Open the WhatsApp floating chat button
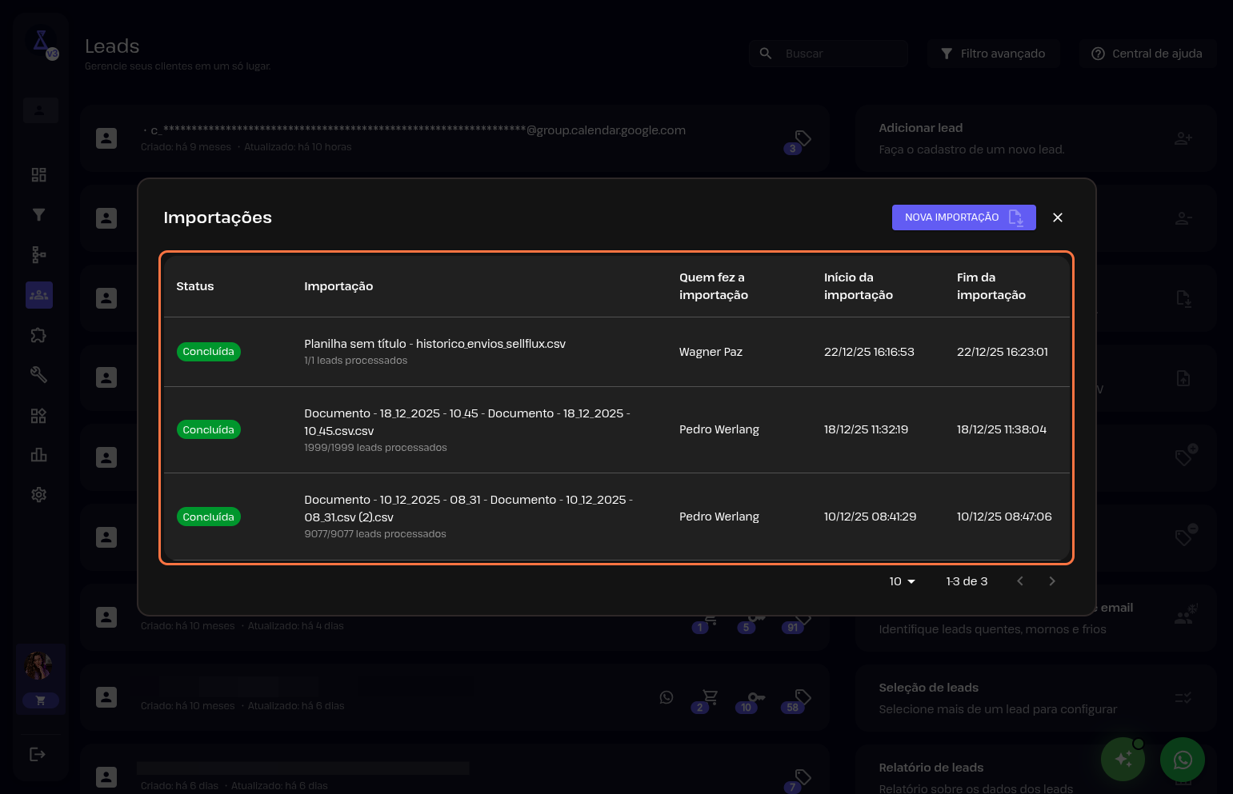This screenshot has height=794, width=1233. 1182,760
